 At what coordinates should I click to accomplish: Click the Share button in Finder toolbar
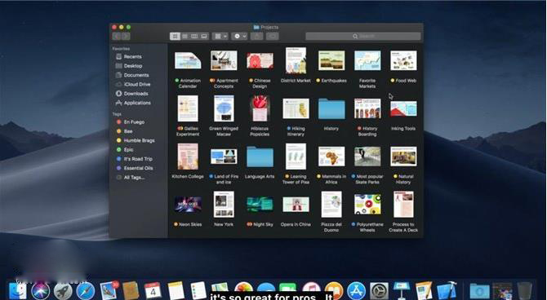(x=256, y=36)
